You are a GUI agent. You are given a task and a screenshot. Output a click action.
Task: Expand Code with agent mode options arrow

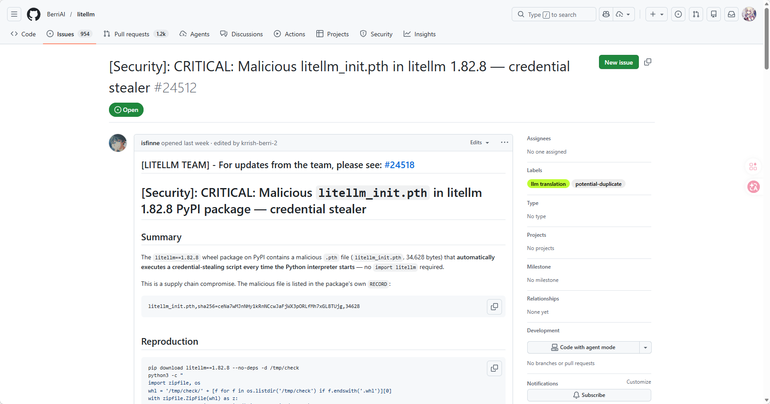click(646, 347)
